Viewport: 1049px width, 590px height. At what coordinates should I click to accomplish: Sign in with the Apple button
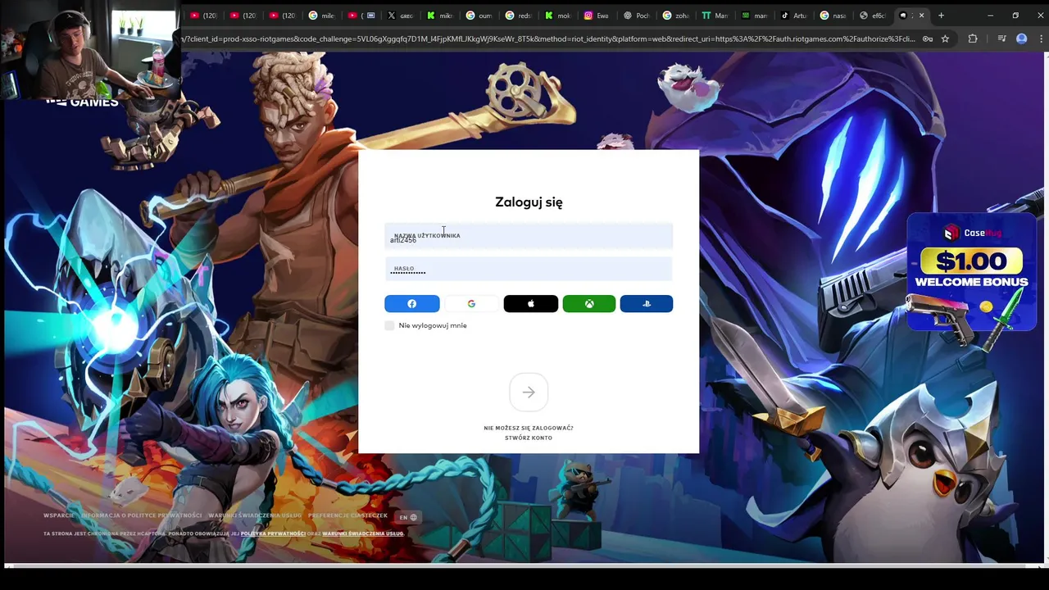[530, 304]
